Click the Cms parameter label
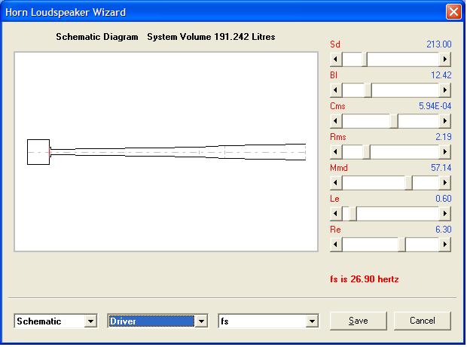The width and height of the screenshot is (467, 347). (x=337, y=106)
